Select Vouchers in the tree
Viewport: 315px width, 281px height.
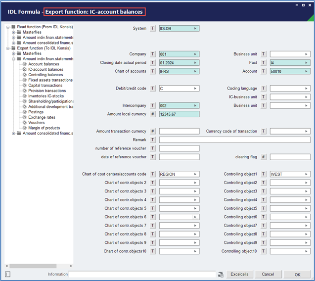tap(37, 123)
